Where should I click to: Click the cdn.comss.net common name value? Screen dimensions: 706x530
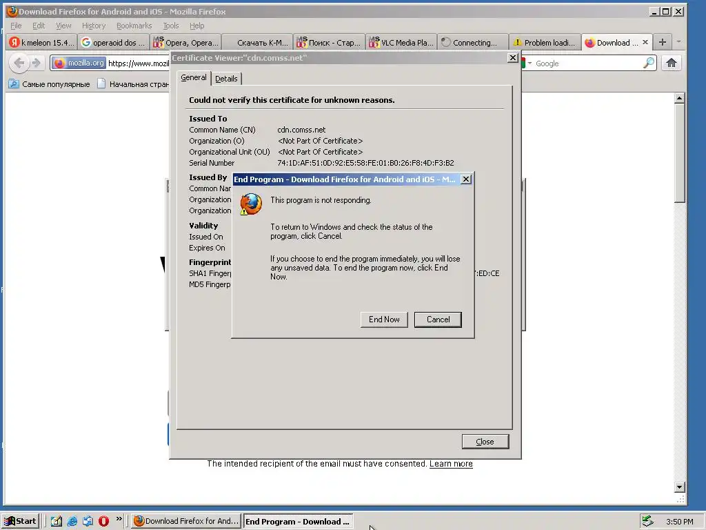click(301, 130)
